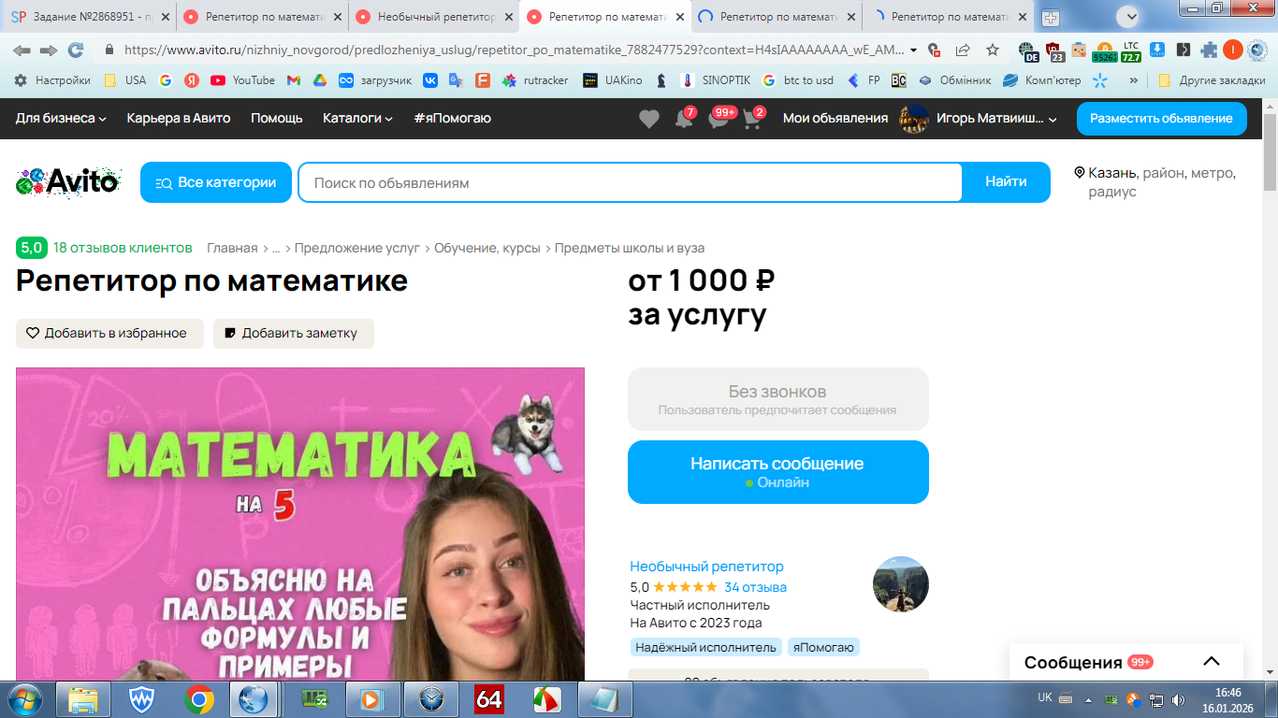This screenshot has width=1278, height=718.
Task: Click the browser forward arrow
Action: click(x=49, y=50)
